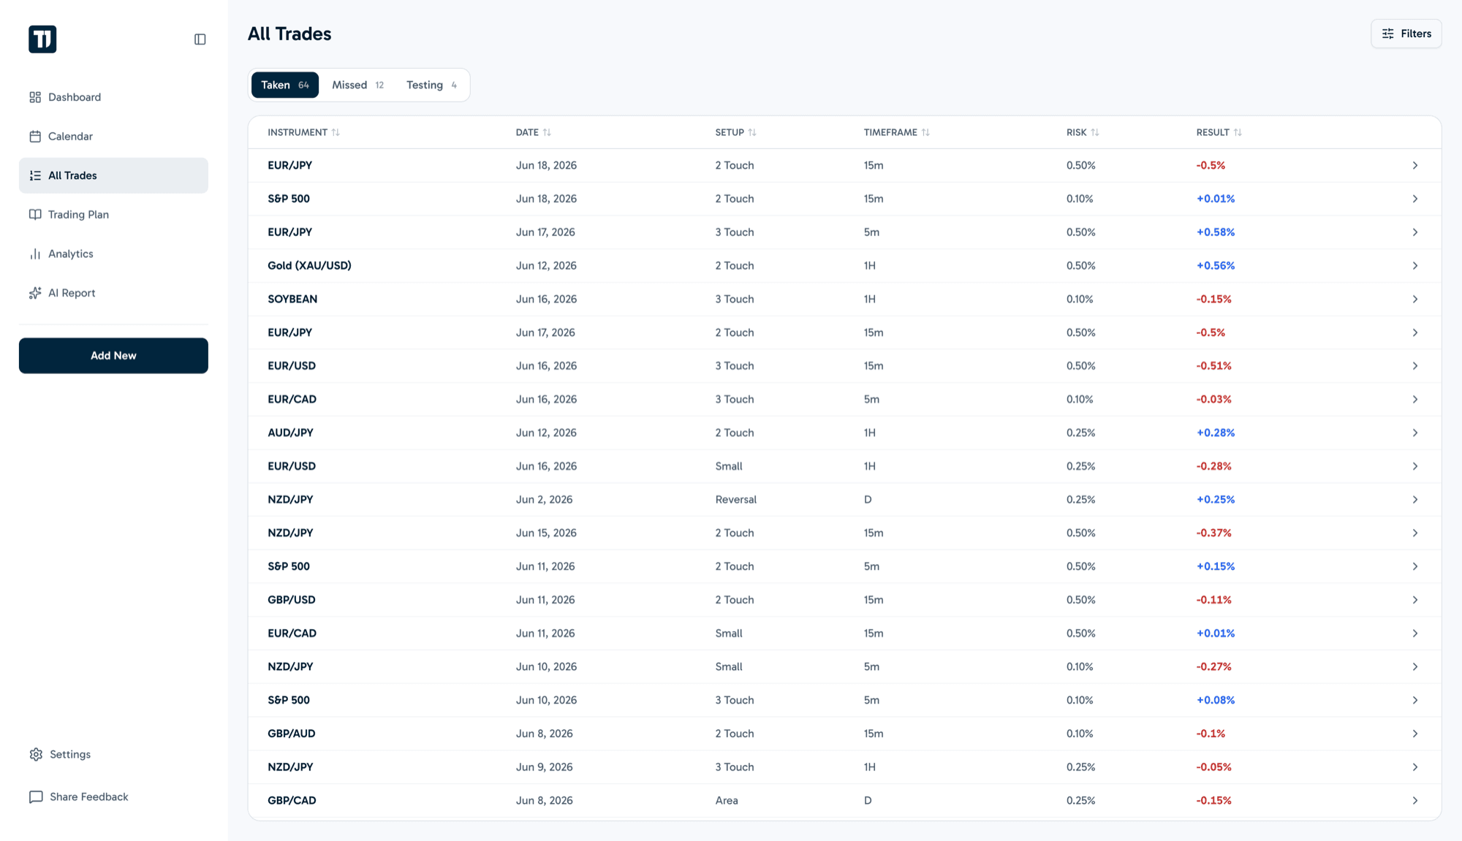Expand the GBP/CAD trade row chevron
Viewport: 1462px width, 841px height.
pyautogui.click(x=1415, y=801)
